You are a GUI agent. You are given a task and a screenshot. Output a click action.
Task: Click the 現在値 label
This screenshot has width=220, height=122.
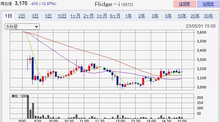point(6,3)
